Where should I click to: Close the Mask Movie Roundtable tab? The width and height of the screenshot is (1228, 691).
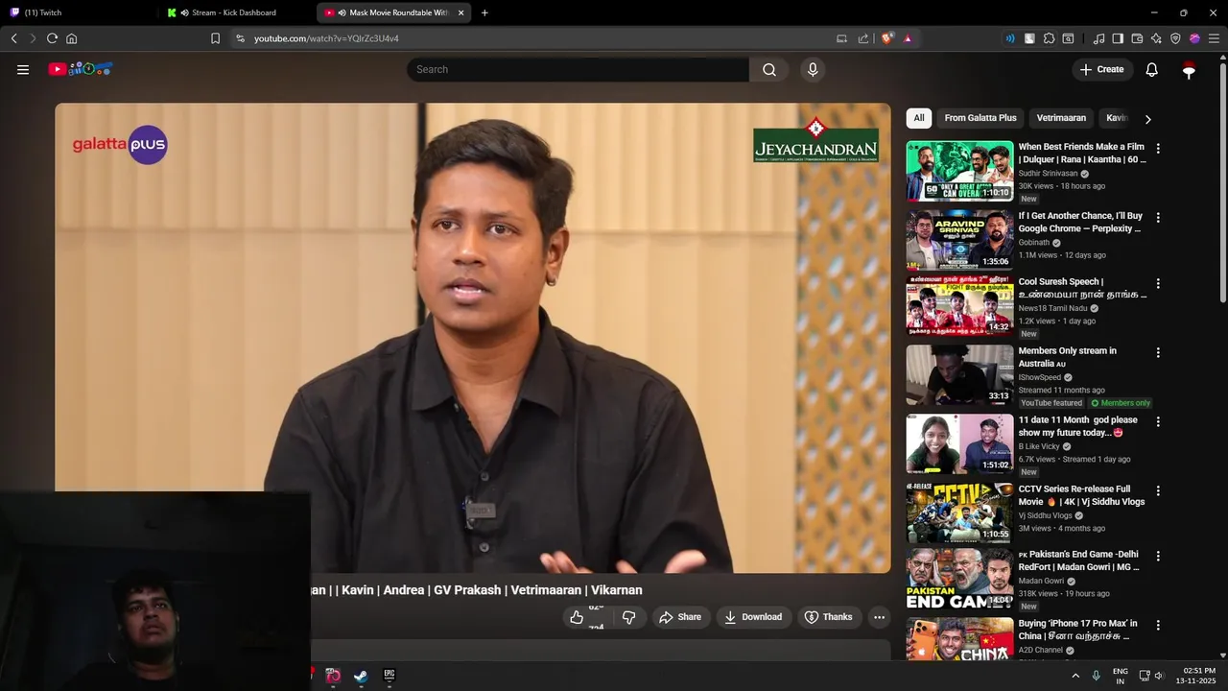460,12
